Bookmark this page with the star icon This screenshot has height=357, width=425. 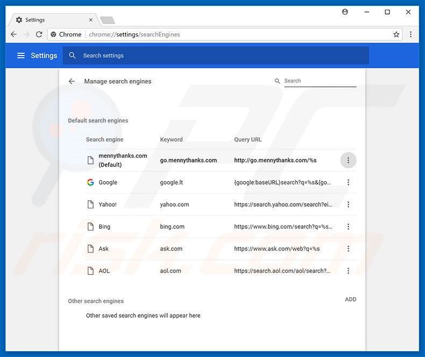click(396, 34)
